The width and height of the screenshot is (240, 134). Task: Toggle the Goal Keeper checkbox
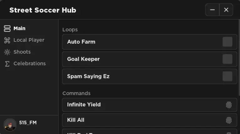click(x=227, y=59)
